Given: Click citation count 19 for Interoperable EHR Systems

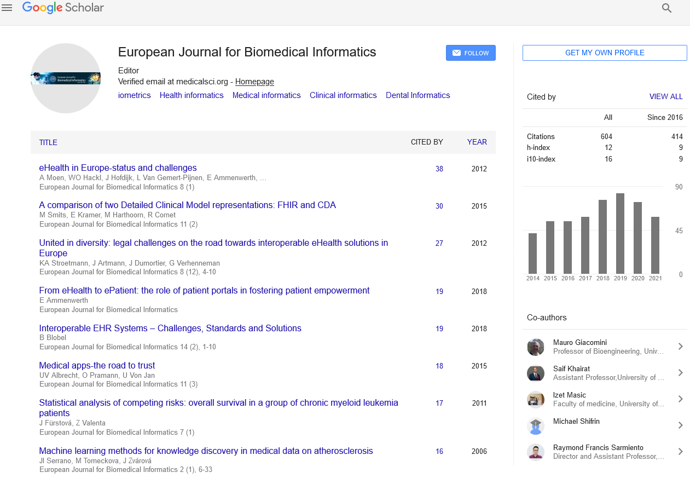Looking at the screenshot, I should click(x=439, y=329).
